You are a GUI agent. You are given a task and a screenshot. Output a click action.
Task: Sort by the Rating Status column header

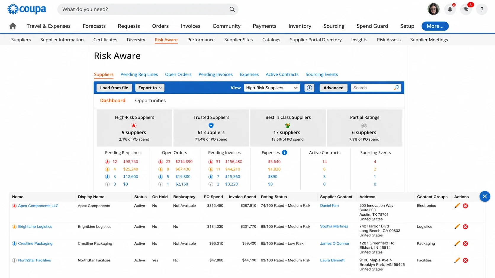pyautogui.click(x=274, y=197)
